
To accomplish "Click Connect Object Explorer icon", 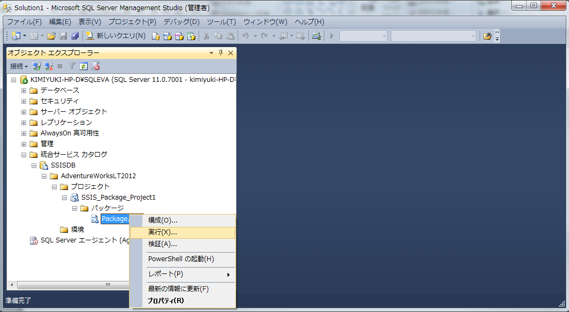I will pyautogui.click(x=36, y=66).
